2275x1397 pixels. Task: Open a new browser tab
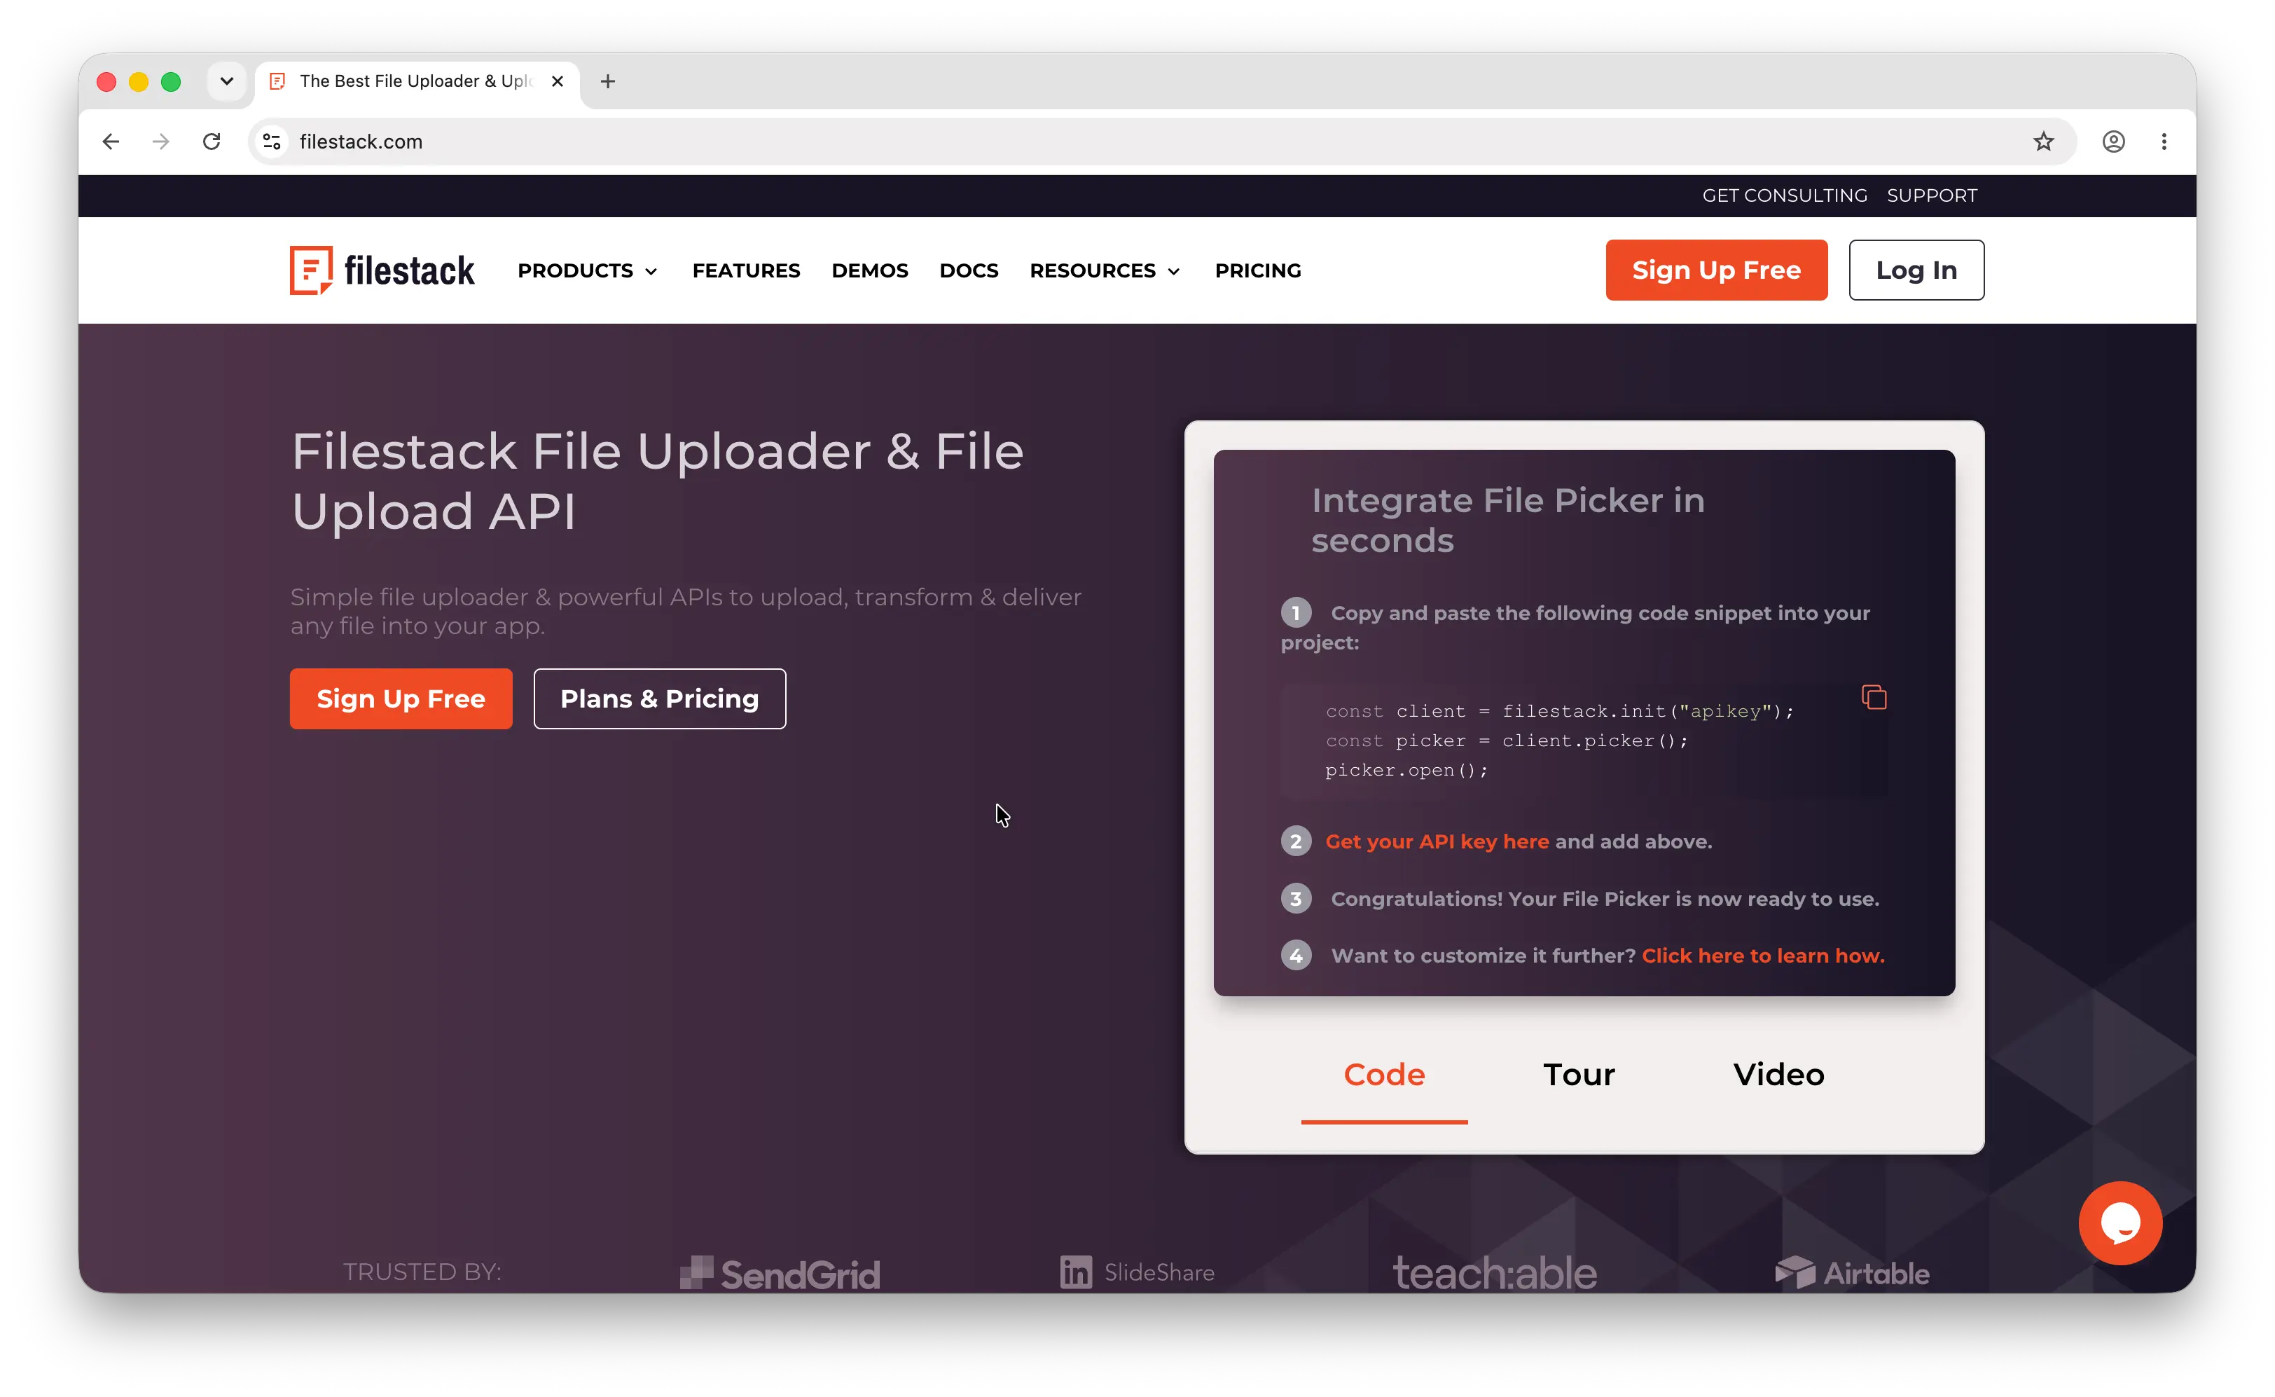(x=608, y=81)
